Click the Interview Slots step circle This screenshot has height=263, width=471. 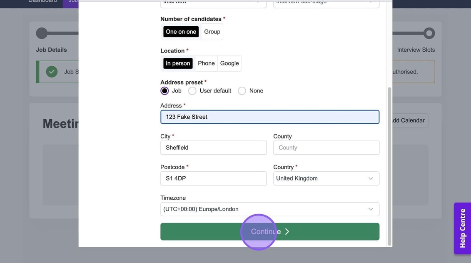[x=429, y=33]
